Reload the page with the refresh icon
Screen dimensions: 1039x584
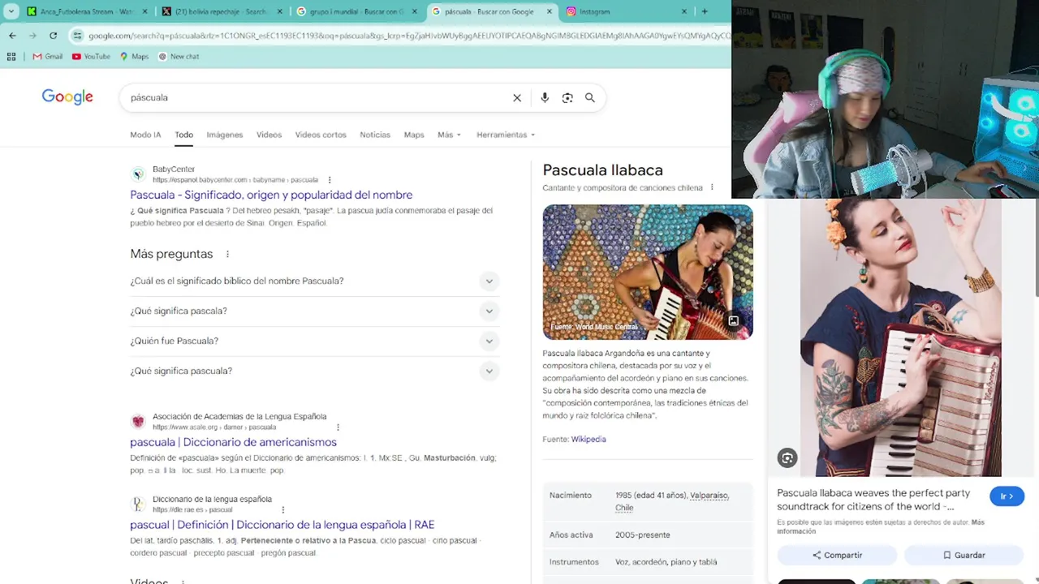[54, 36]
